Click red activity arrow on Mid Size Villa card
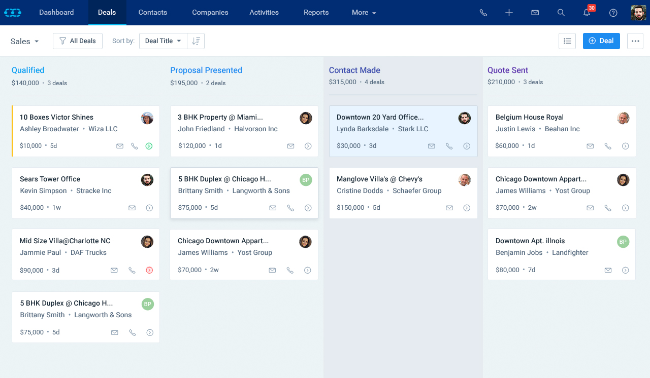The width and height of the screenshot is (650, 378). (149, 270)
